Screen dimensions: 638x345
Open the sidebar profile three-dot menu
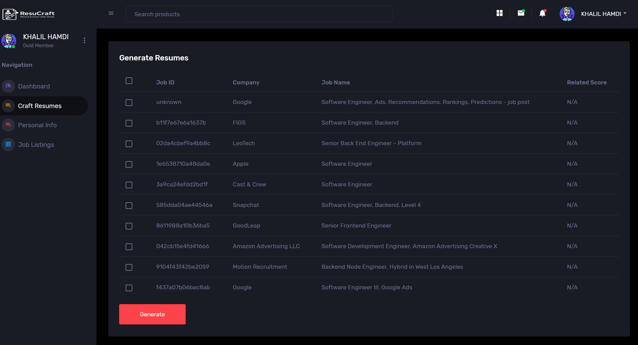tap(84, 41)
